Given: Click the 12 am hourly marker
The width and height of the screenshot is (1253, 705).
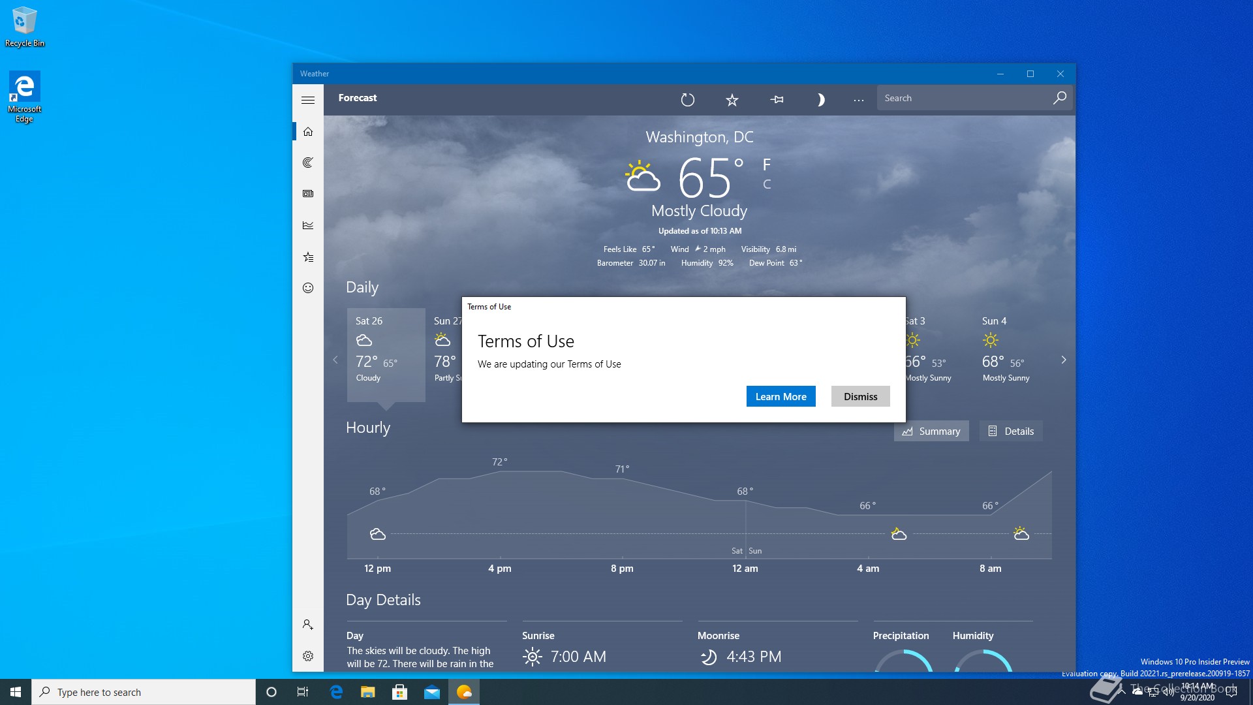Looking at the screenshot, I should click(745, 569).
